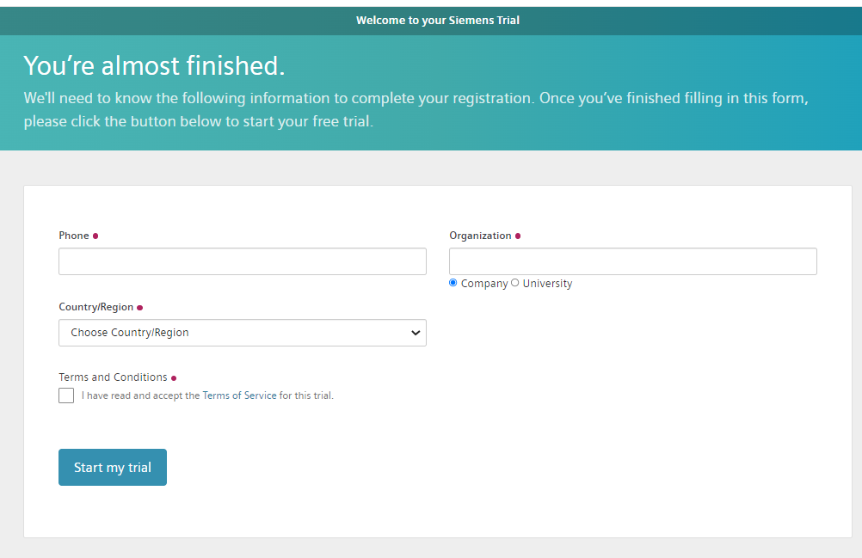Focus the Organization input field
The height and width of the screenshot is (558, 862).
pos(633,261)
